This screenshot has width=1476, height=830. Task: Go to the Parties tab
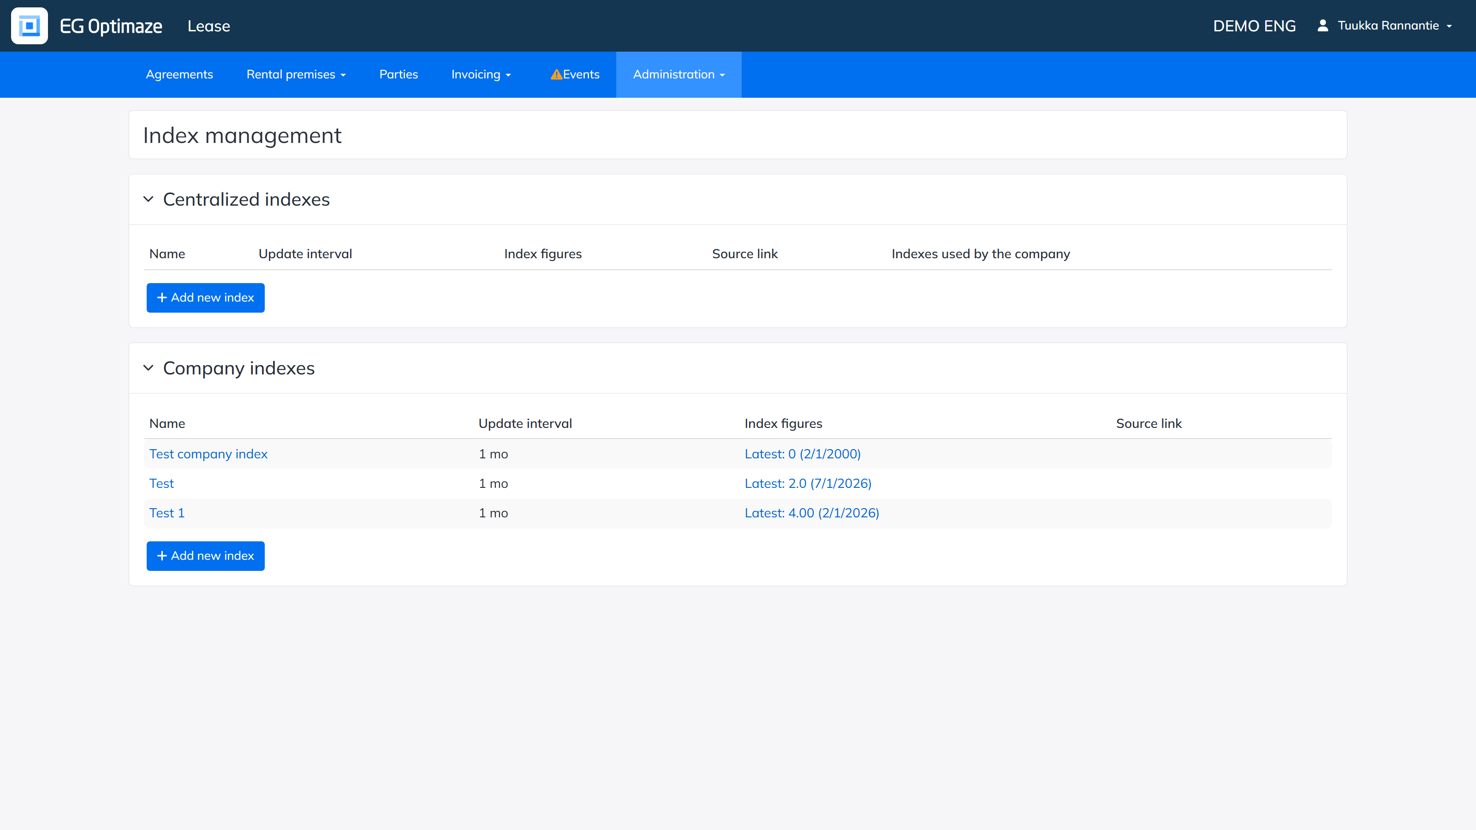[x=398, y=74]
